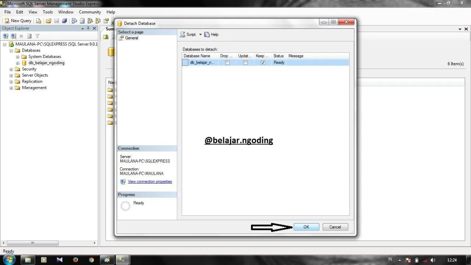Image resolution: width=471 pixels, height=265 pixels.
Task: Click the Database Name column header
Action: 200,56
